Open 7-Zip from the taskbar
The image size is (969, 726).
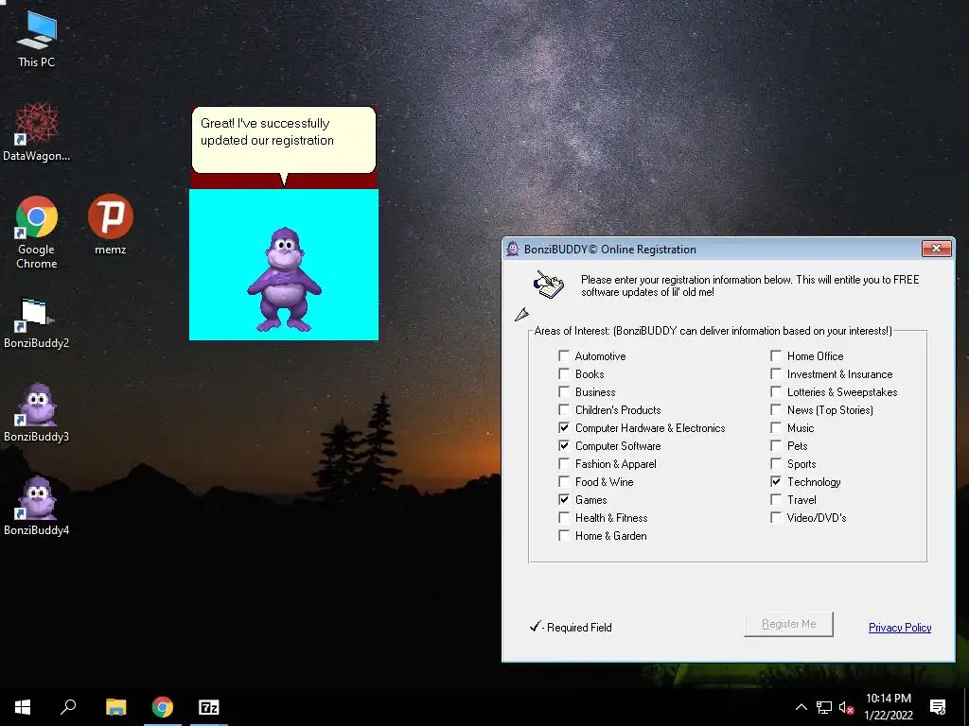[209, 707]
